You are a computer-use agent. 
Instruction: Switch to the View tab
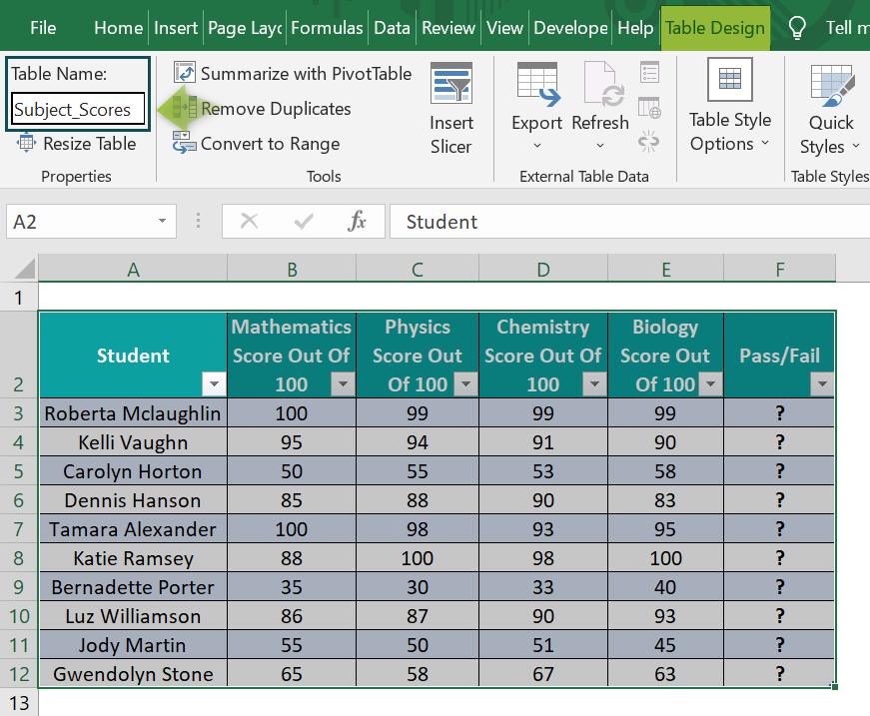pyautogui.click(x=504, y=28)
